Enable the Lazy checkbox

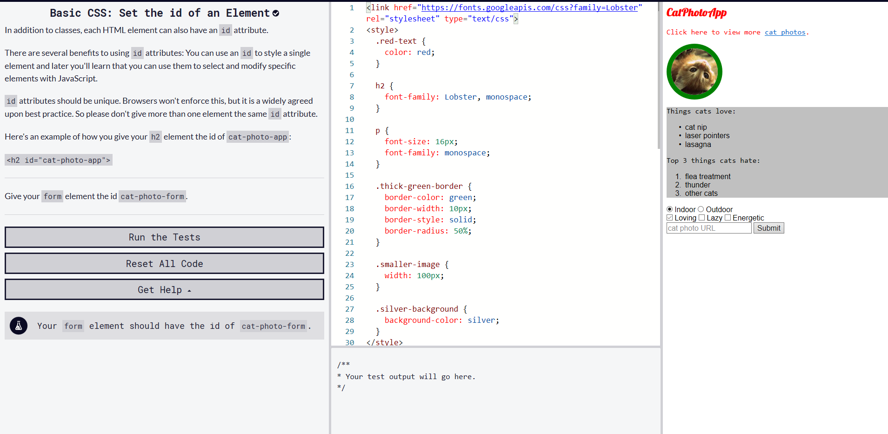coord(701,218)
